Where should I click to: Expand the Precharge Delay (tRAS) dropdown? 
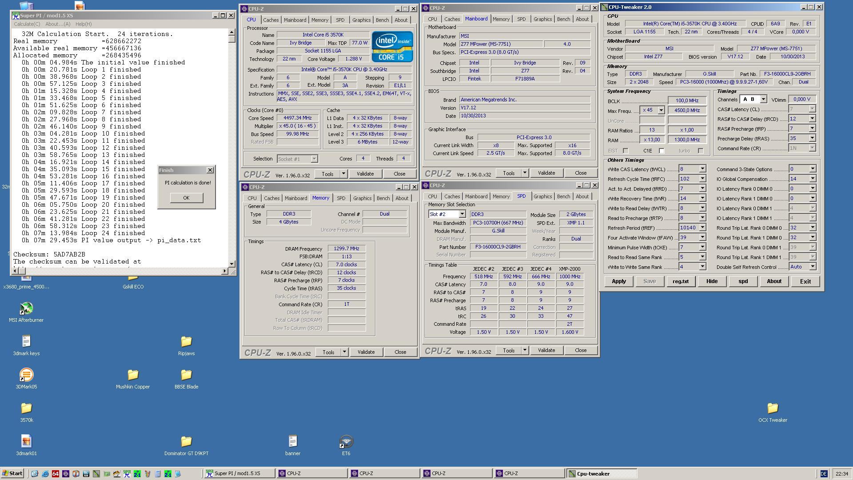[x=812, y=139]
